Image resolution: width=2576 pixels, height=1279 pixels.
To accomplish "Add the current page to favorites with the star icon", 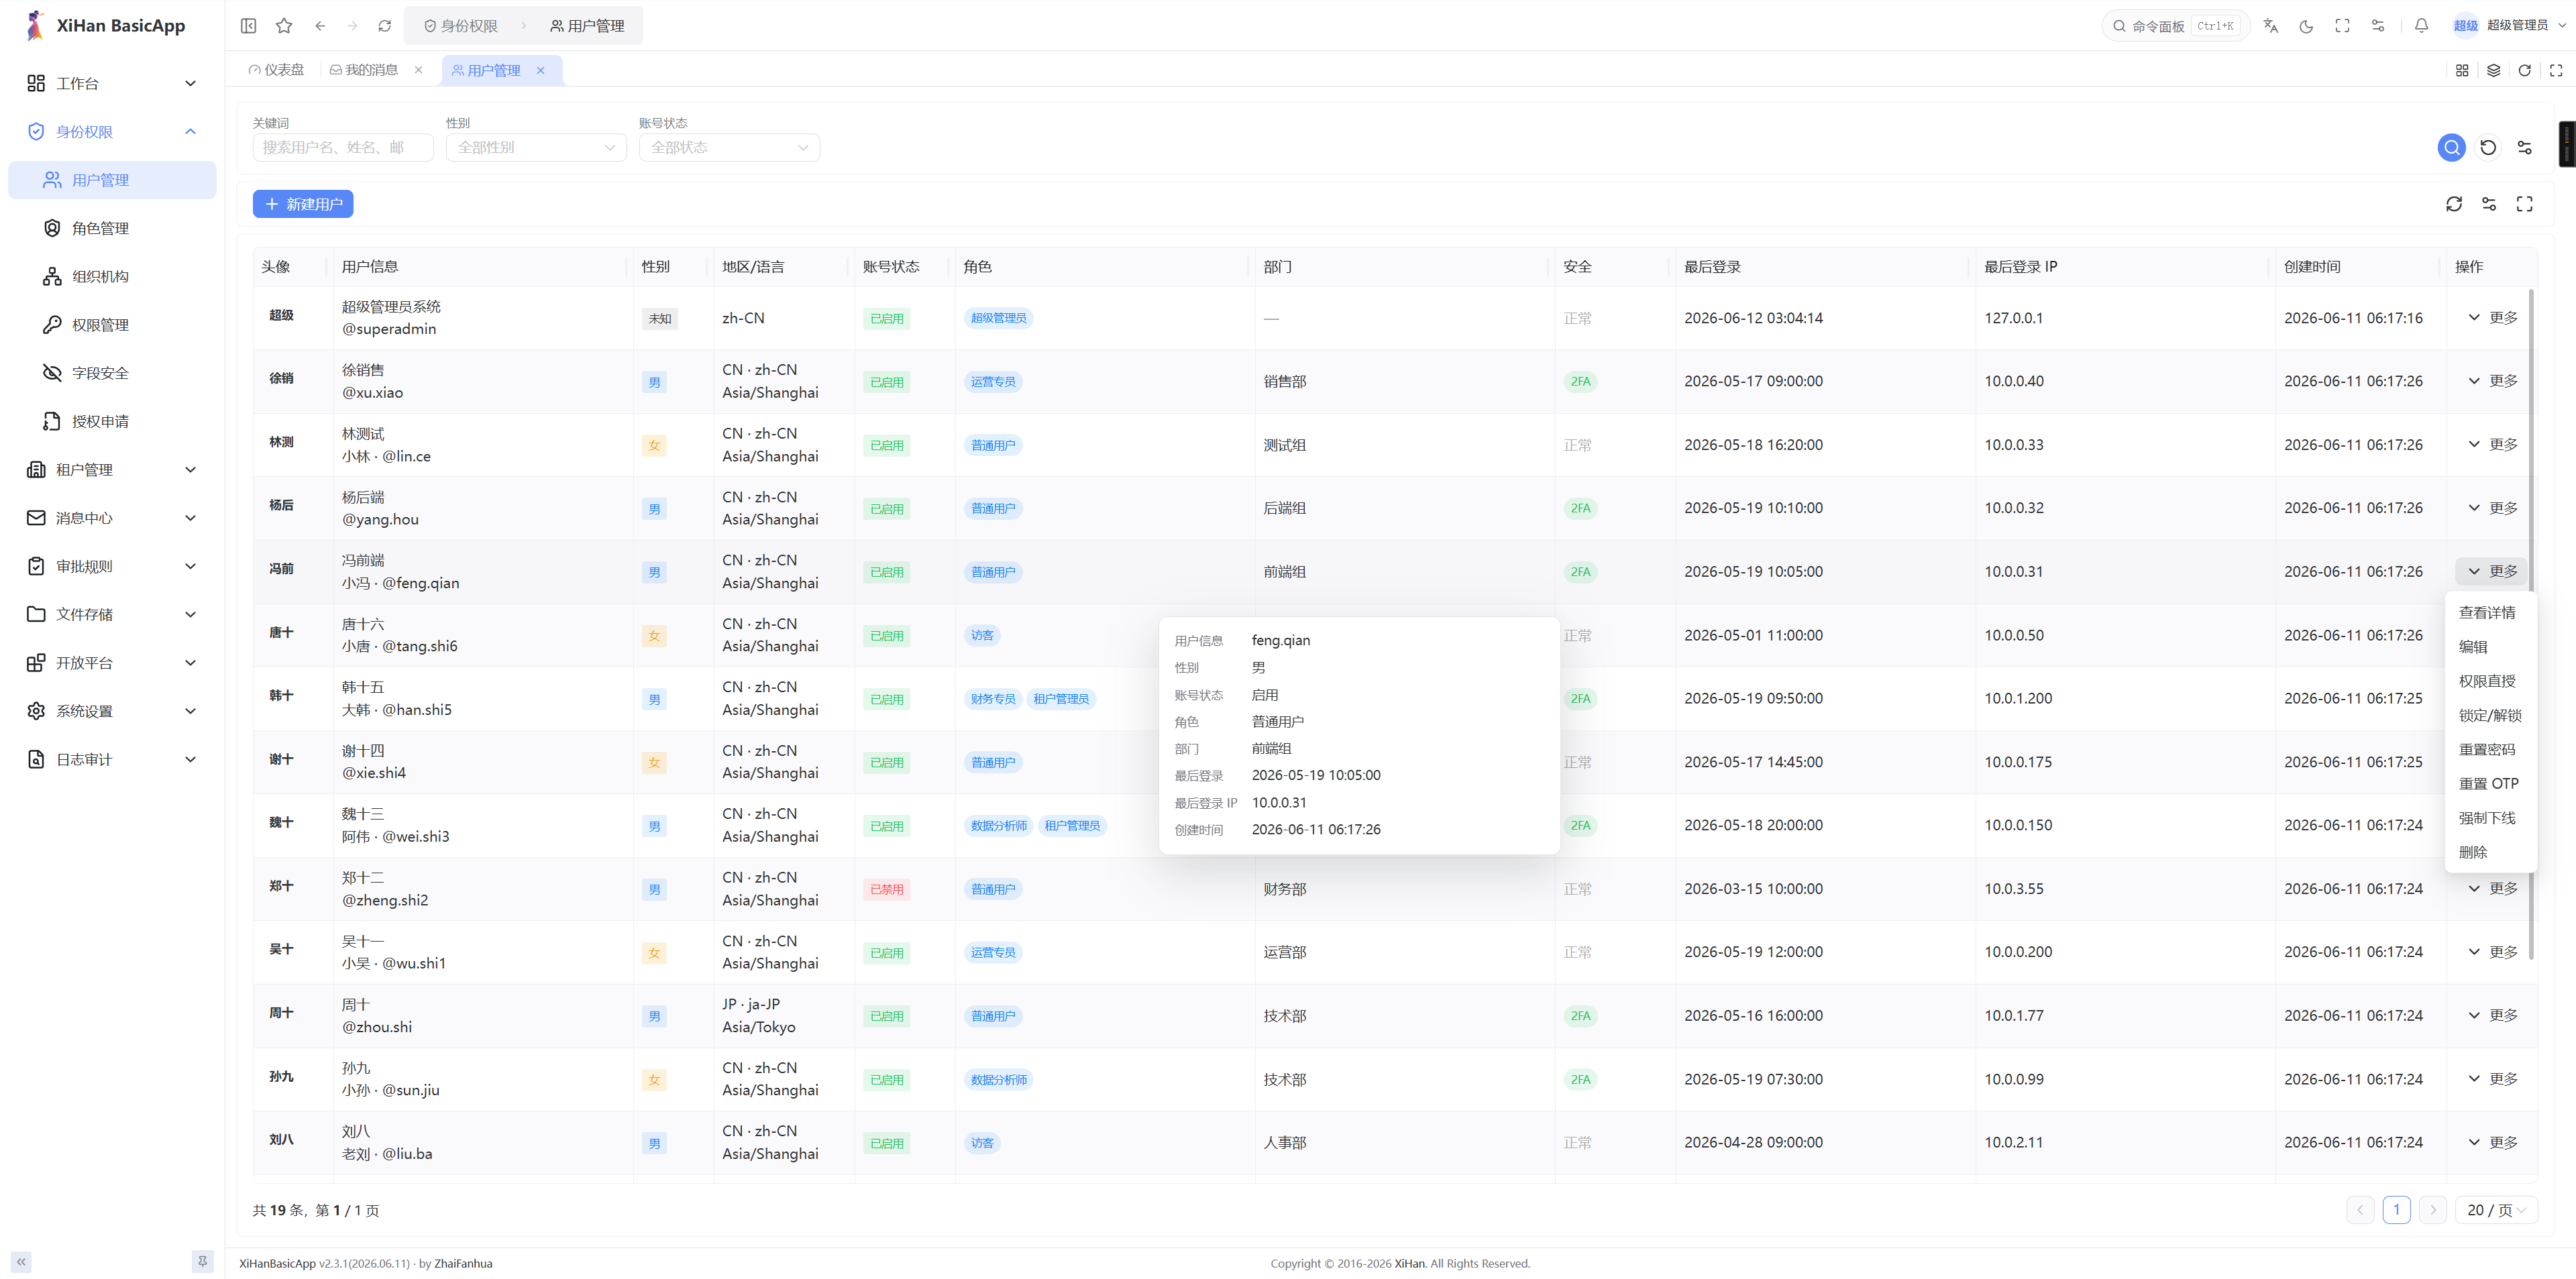I will [x=284, y=26].
